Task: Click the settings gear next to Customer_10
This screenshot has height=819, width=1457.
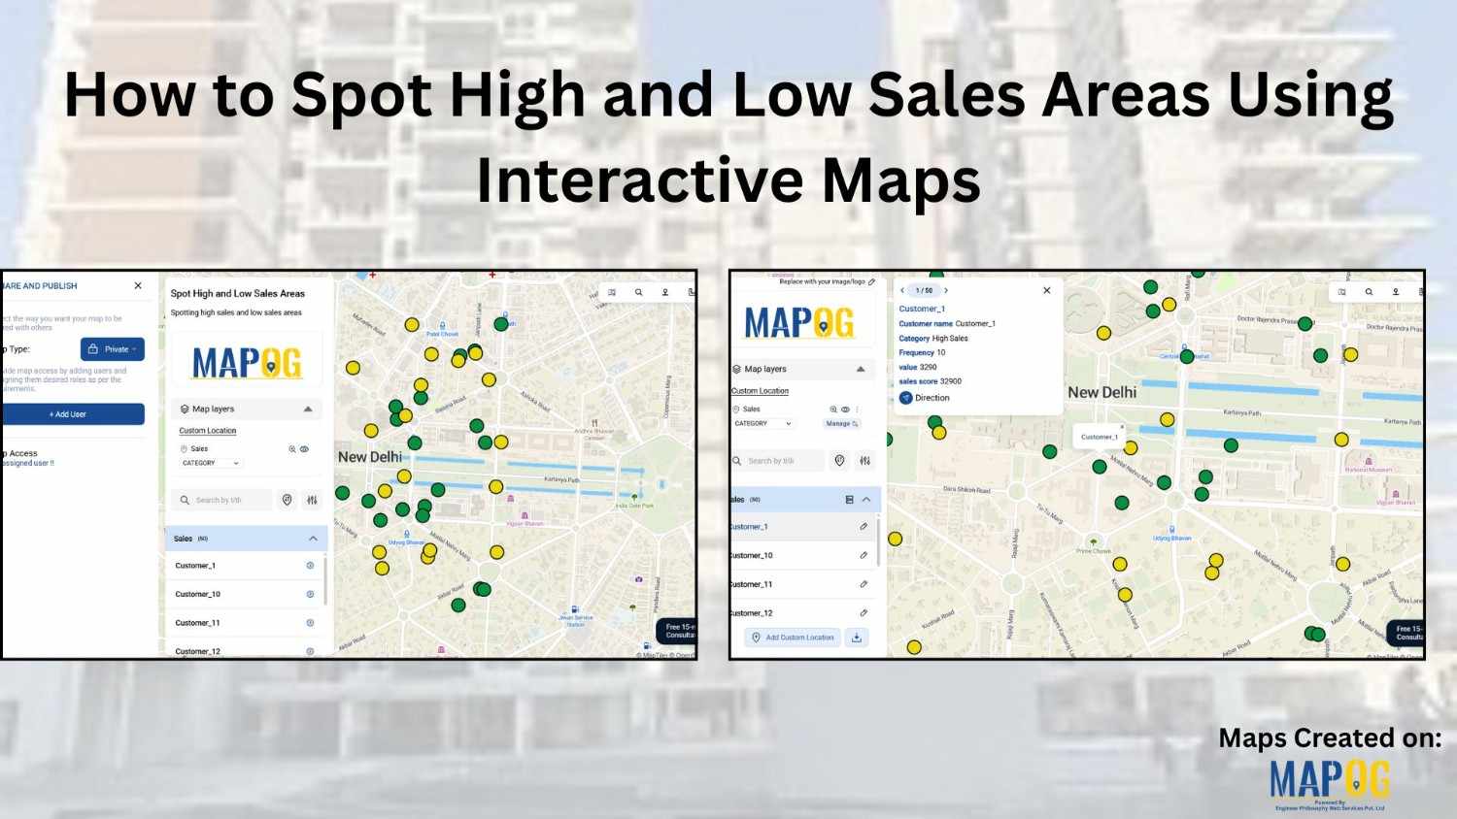Action: coord(309,593)
